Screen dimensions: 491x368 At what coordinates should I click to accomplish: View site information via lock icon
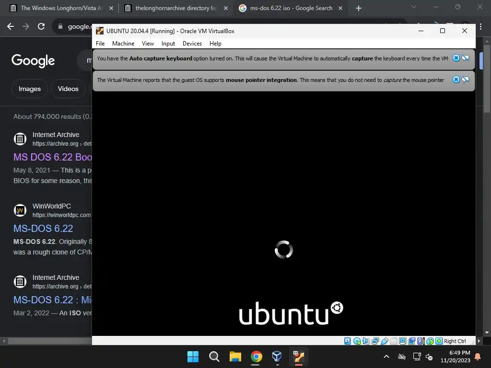(60, 26)
